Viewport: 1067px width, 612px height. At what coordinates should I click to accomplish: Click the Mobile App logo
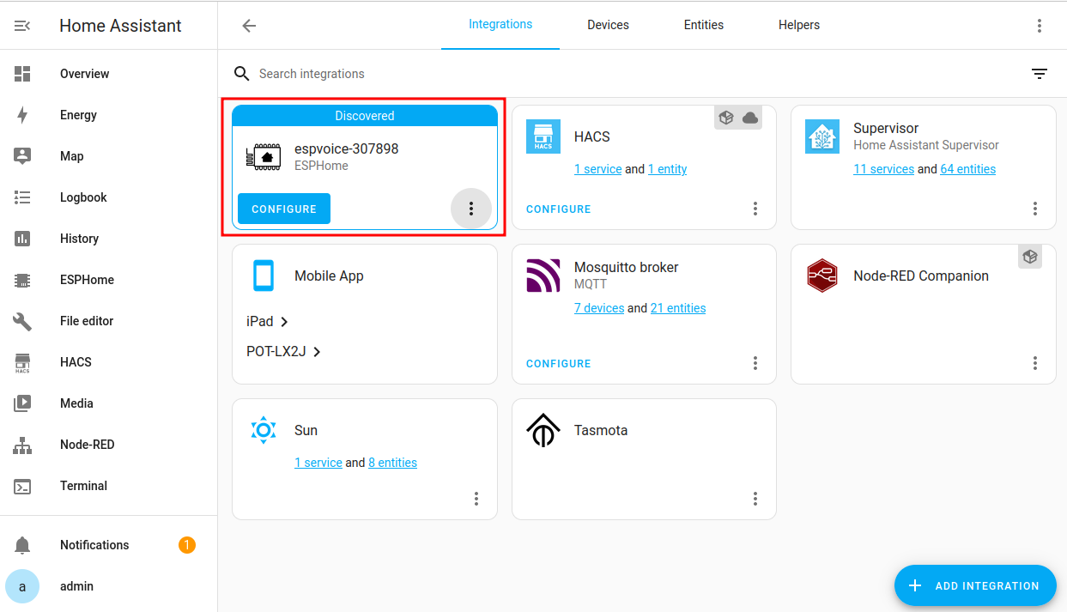pos(264,276)
